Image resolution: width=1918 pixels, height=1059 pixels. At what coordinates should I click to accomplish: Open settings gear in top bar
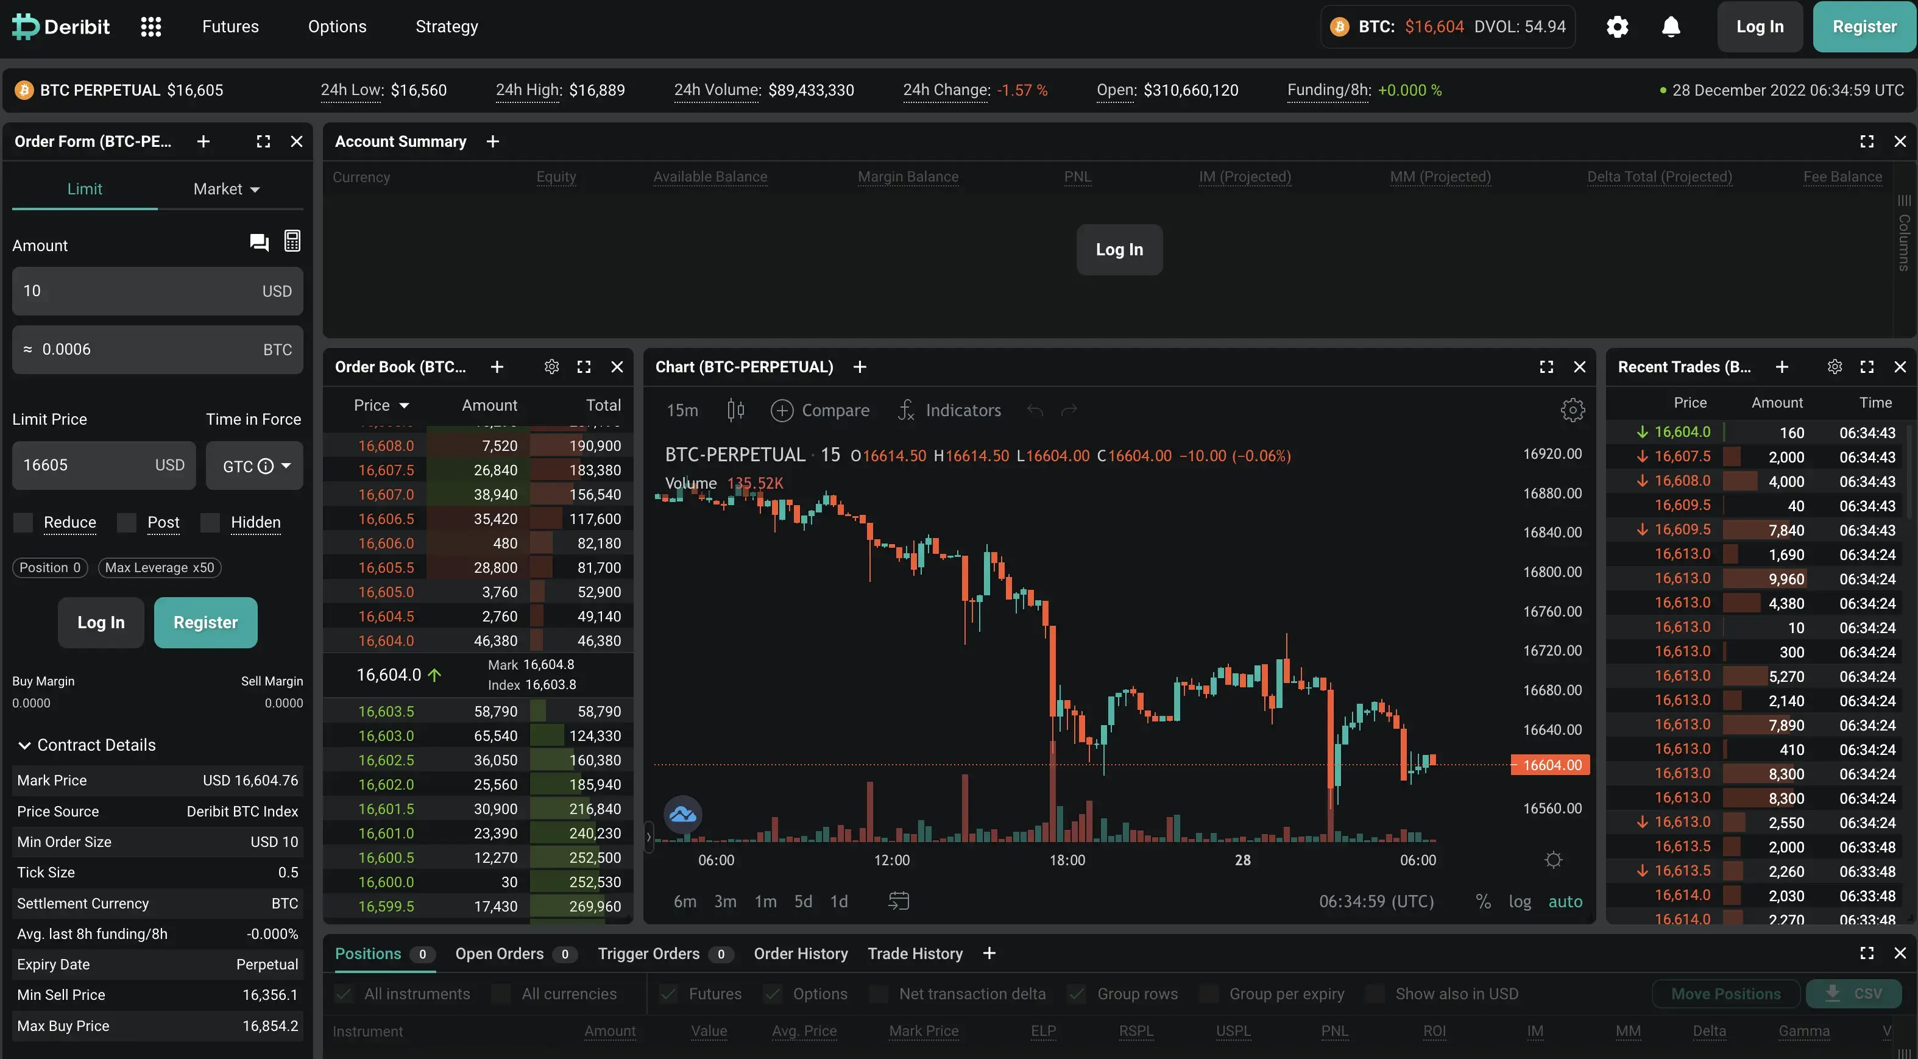pos(1617,27)
